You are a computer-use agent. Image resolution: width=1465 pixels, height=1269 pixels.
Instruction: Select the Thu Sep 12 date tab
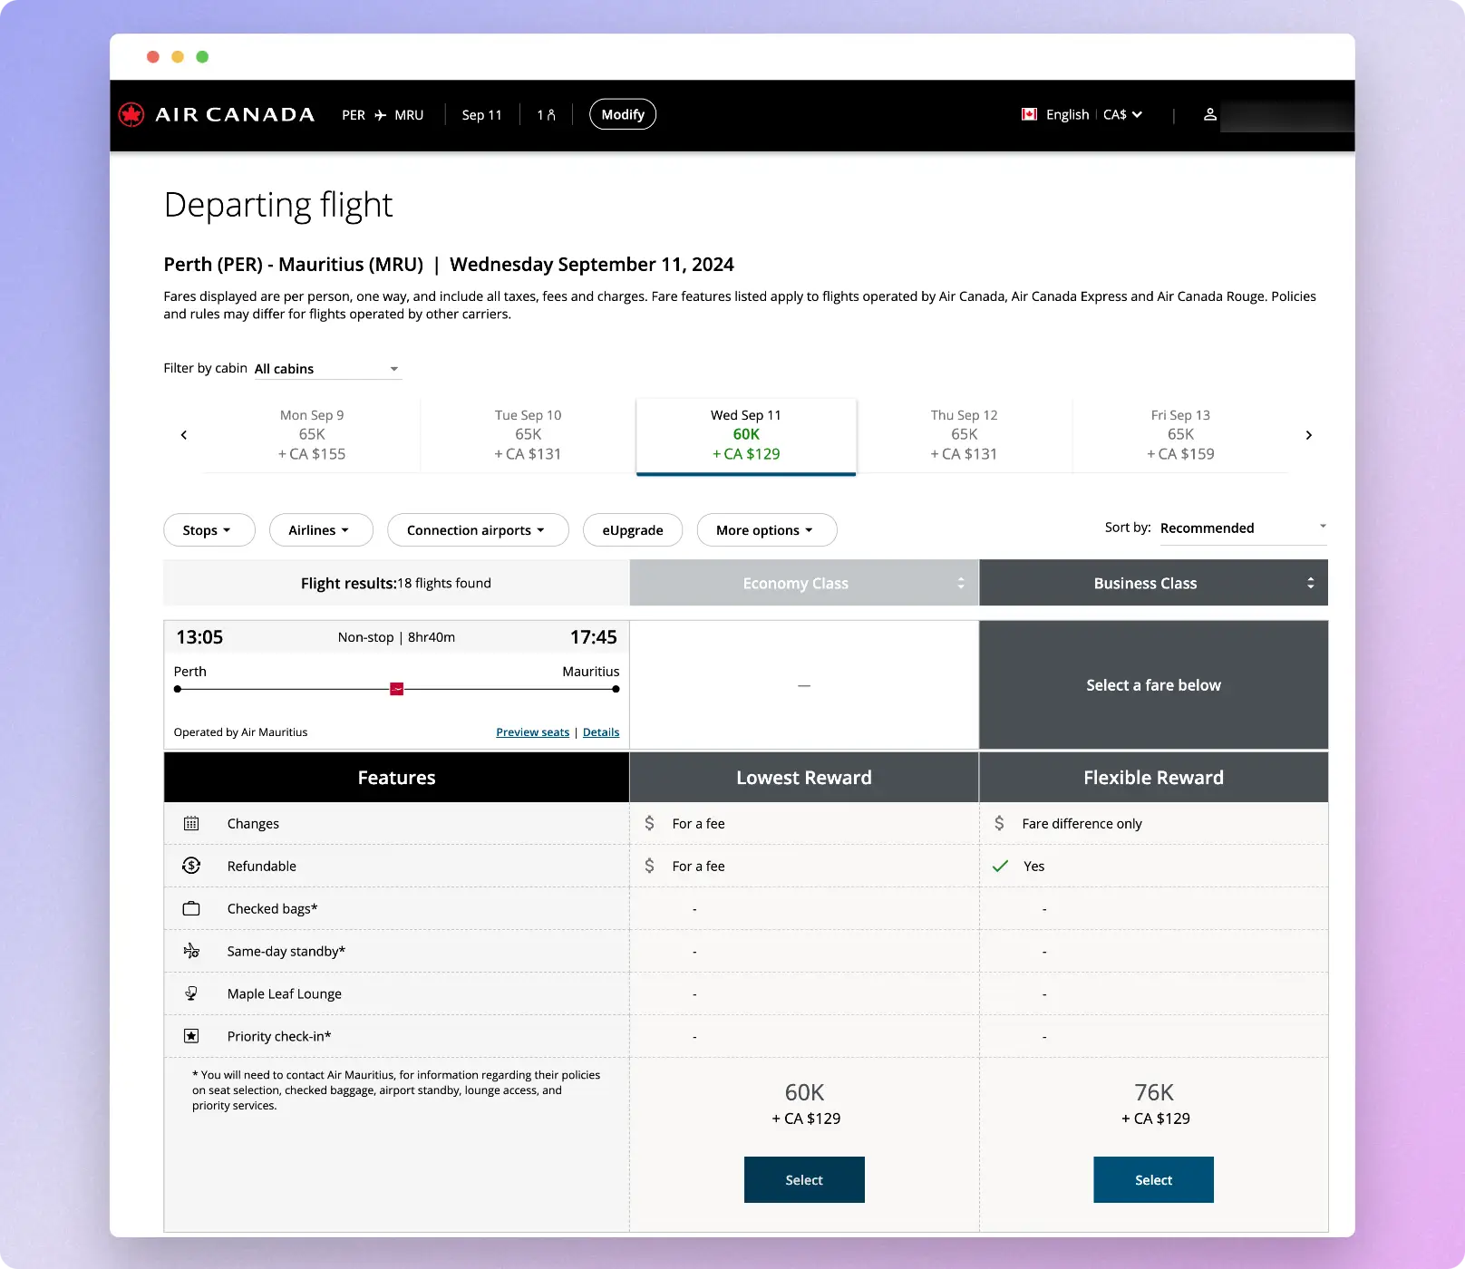coord(964,435)
